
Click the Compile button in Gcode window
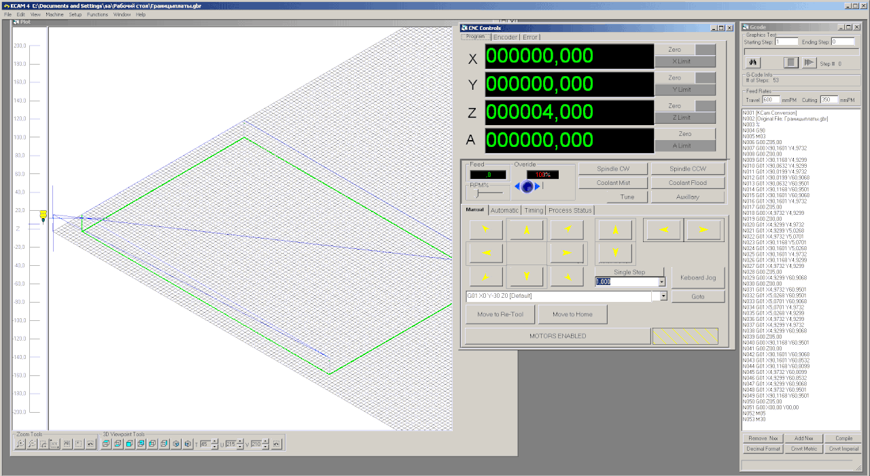[x=843, y=438]
